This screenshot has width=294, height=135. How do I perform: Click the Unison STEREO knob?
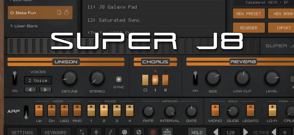click(x=97, y=78)
